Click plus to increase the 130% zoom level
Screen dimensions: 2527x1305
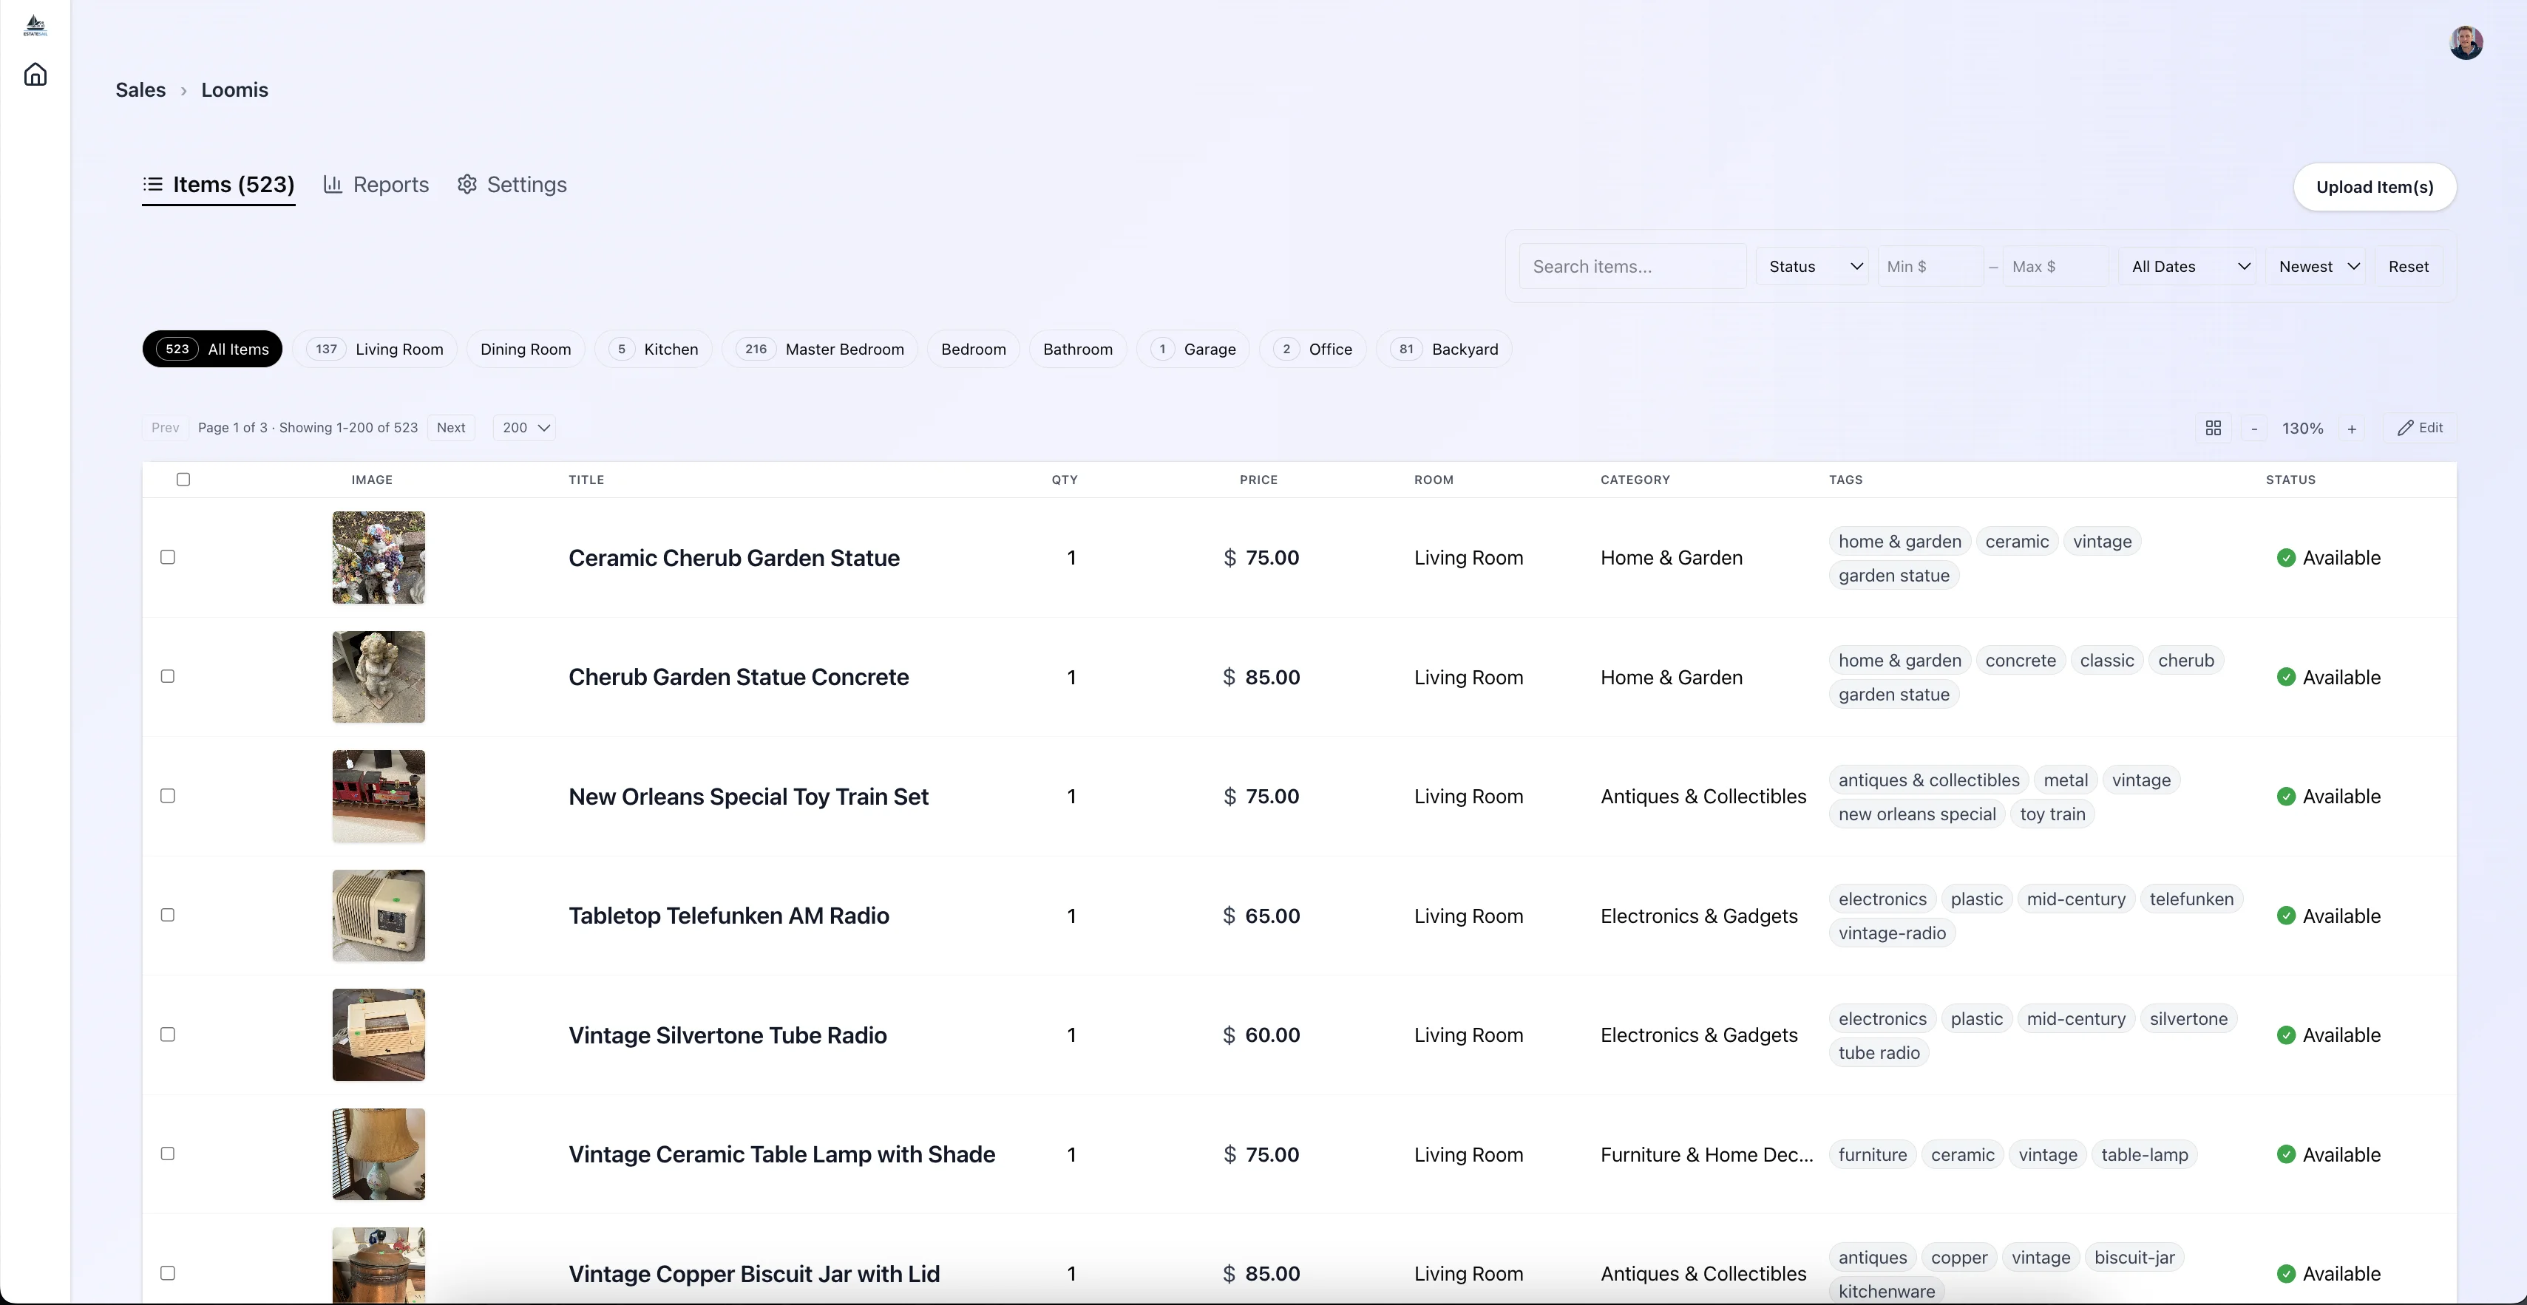point(2353,427)
